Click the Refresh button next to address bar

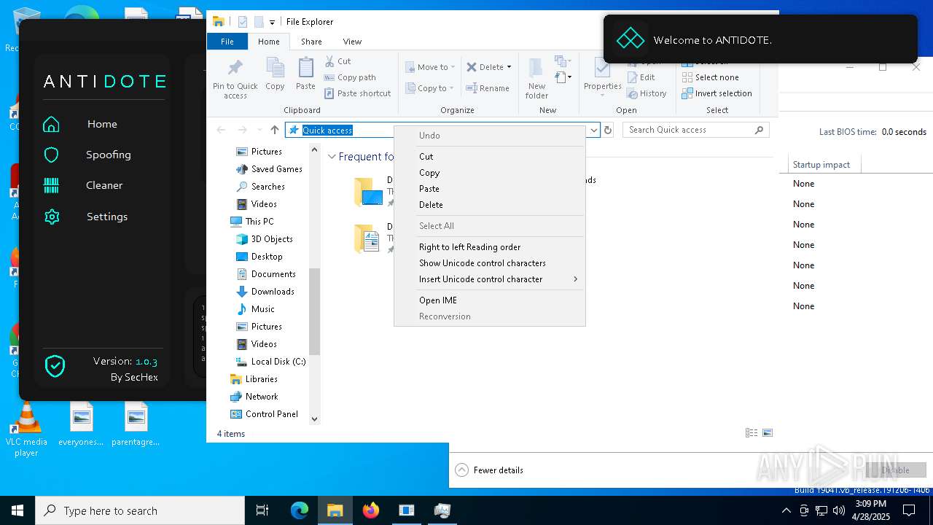608,130
